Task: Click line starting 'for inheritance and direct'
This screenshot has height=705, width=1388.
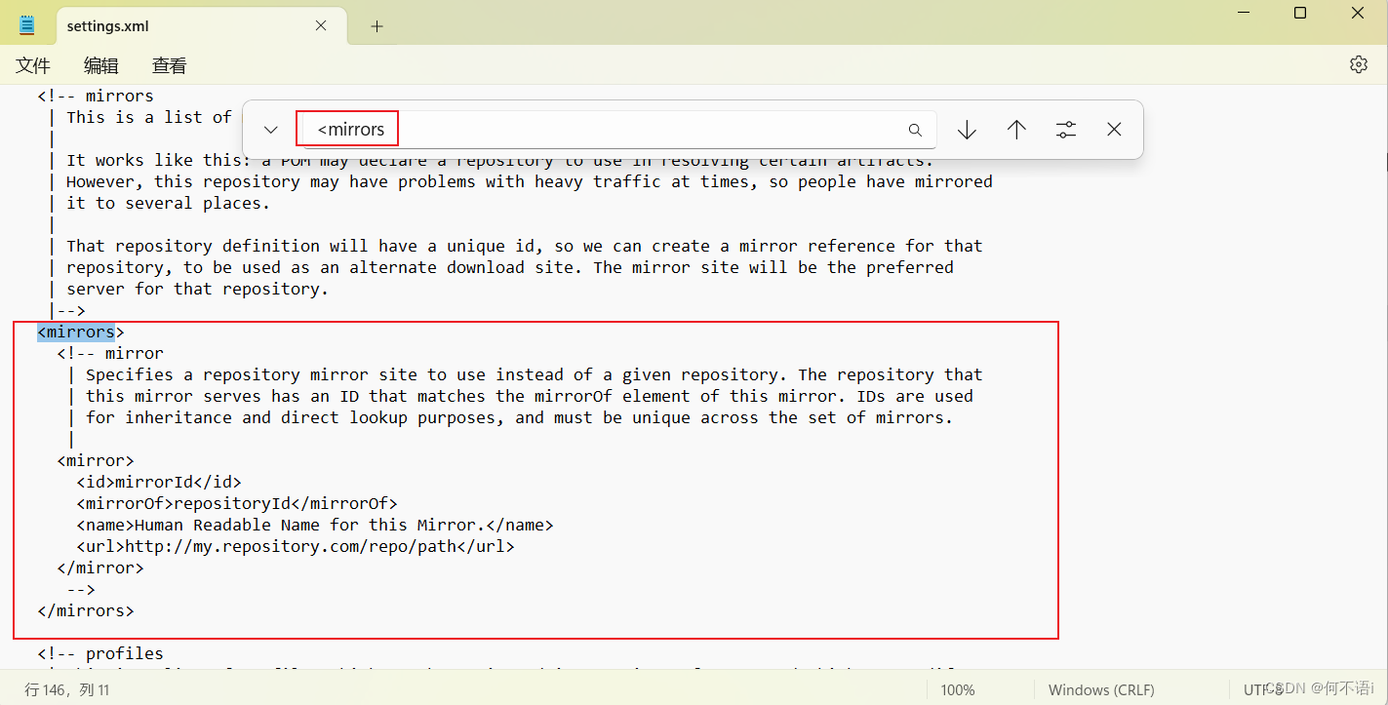Action: (x=520, y=417)
